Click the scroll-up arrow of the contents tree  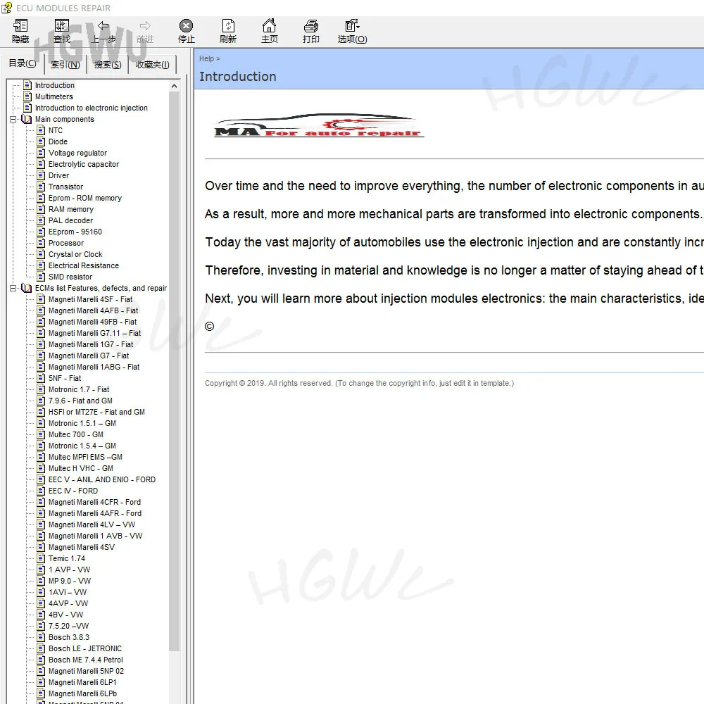click(174, 86)
